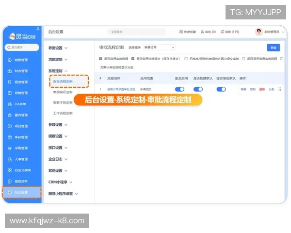Viewport: 291px width, 233px height.
Task: Expand 服务小程序设置 section
Action: click(x=63, y=194)
